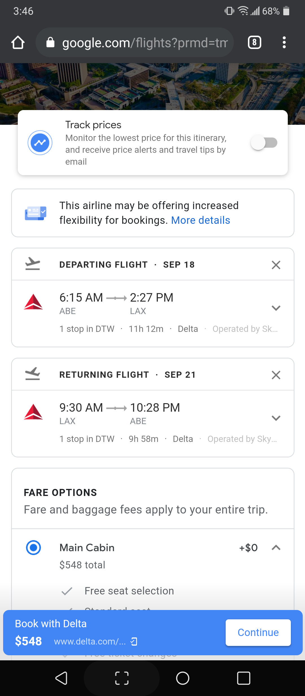The image size is (305, 696).
Task: Tap the Delta logo on the departing flight
Action: pyautogui.click(x=33, y=302)
